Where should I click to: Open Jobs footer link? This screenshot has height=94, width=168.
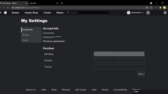pos(44,90)
